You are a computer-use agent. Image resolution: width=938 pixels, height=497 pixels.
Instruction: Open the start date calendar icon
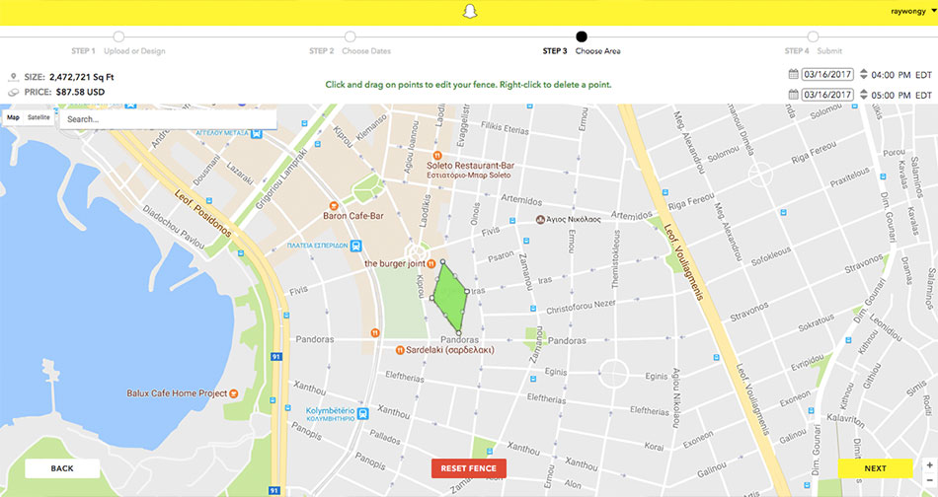[793, 74]
